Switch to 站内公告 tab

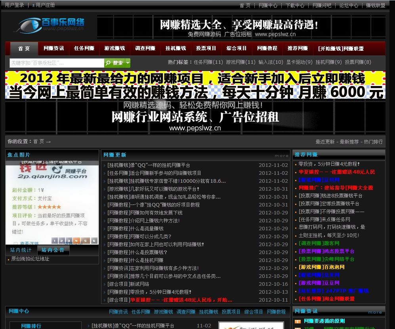point(53,250)
